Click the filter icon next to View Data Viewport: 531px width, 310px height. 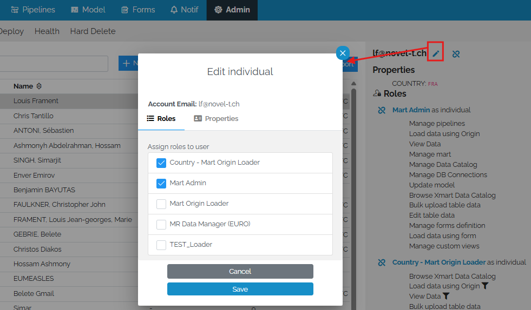(x=446, y=296)
